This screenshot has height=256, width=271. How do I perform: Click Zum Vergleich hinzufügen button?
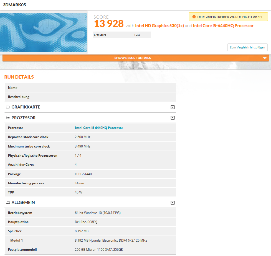coord(247,47)
